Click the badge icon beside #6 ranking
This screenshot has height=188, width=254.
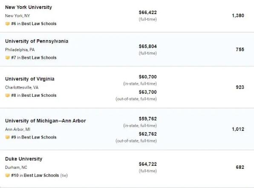tap(7, 24)
